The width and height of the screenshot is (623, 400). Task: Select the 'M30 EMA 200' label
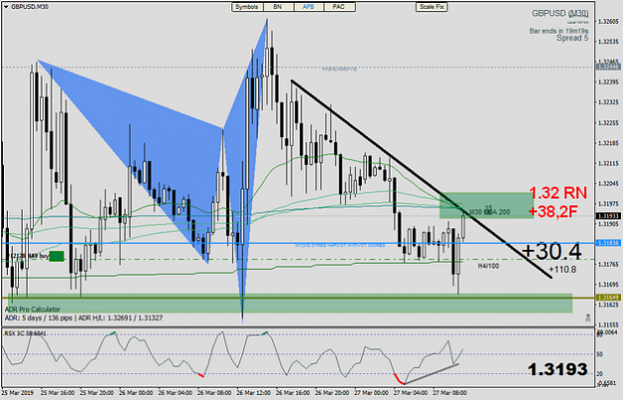point(489,212)
